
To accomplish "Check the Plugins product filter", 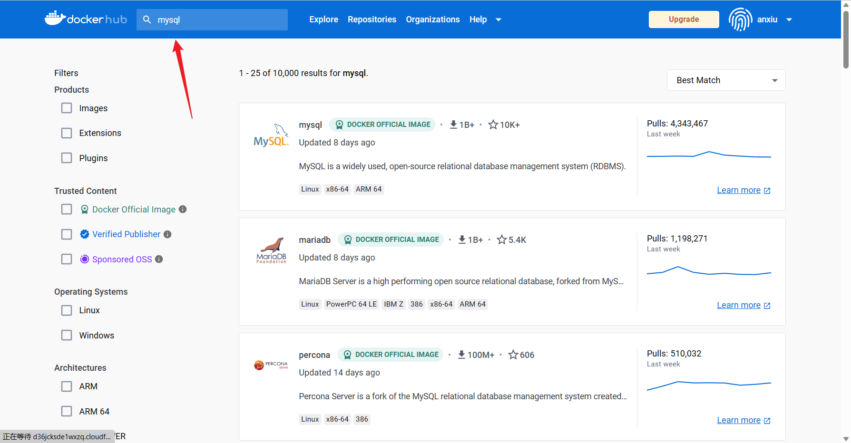I will pyautogui.click(x=67, y=158).
